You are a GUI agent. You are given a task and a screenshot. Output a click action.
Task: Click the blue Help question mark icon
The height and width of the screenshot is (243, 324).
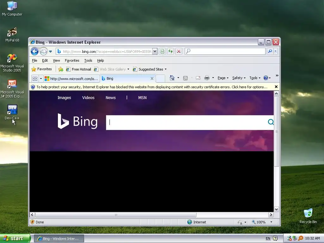click(x=266, y=78)
